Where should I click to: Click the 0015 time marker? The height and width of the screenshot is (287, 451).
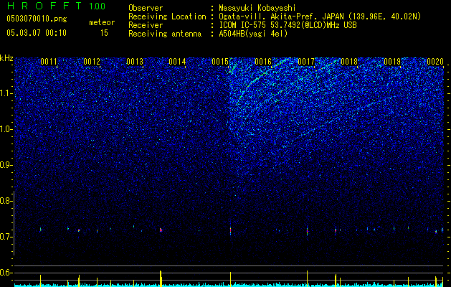coord(220,62)
